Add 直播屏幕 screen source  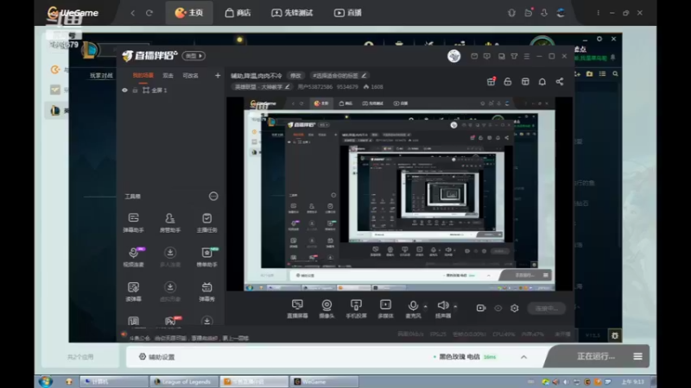pos(297,309)
